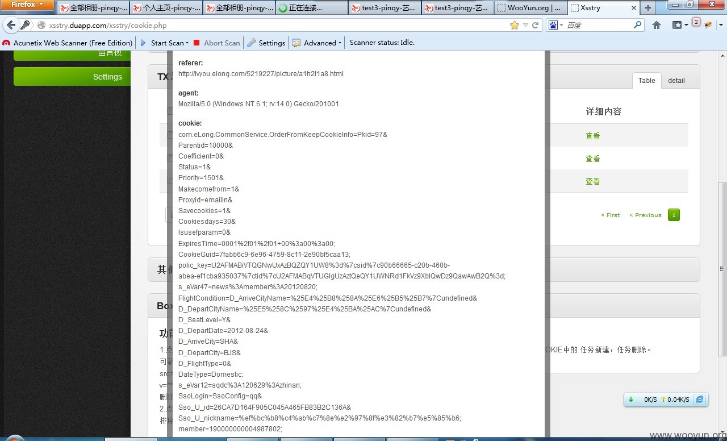Focus the URL field showing xsstry.duapp.com
The width and height of the screenshot is (727, 441).
click(x=273, y=25)
